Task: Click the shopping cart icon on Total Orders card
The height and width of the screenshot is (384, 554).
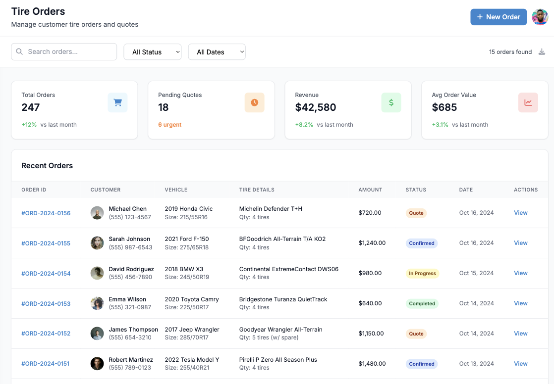Action: coord(117,102)
